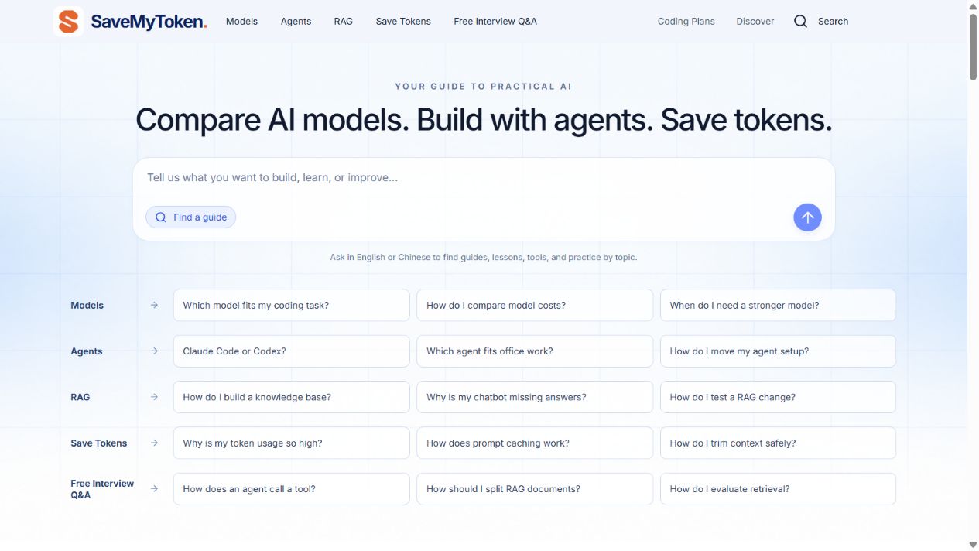Pick 'How do I test a RAG change?'
Viewport: 979px width, 551px height.
(x=778, y=397)
